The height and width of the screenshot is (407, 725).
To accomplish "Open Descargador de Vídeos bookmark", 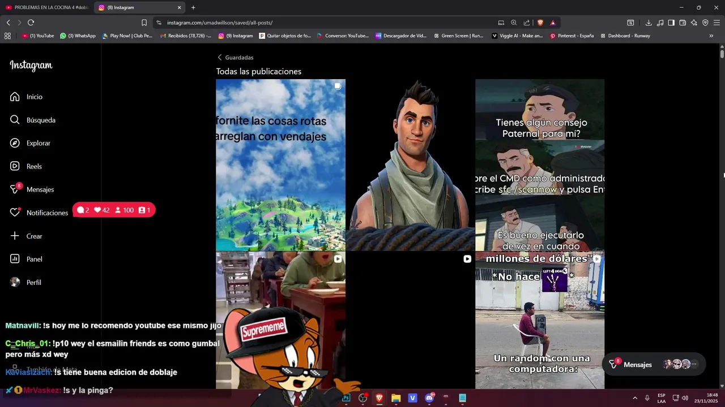I will (401, 36).
